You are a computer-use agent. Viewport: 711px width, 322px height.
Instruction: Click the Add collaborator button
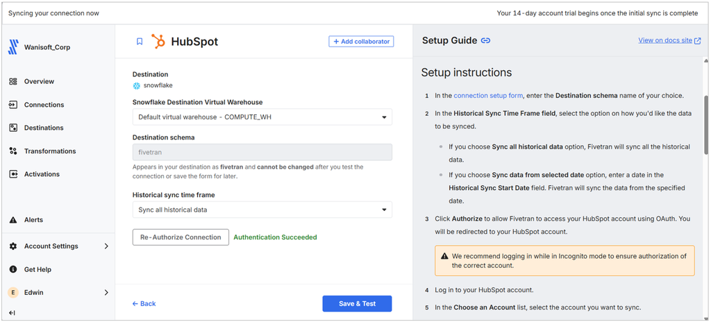tap(361, 41)
